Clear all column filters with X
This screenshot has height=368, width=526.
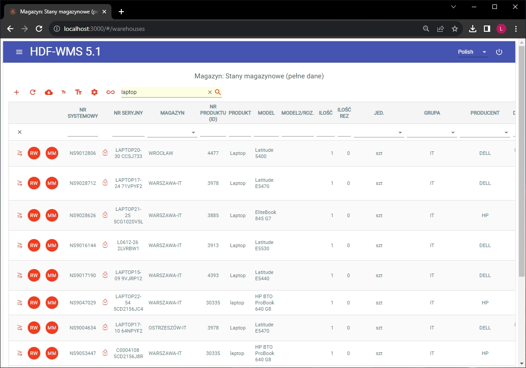pos(20,132)
